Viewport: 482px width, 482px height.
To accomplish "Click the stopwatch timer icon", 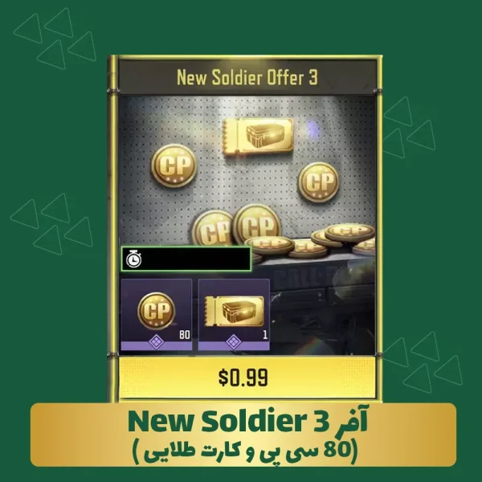I will (133, 259).
